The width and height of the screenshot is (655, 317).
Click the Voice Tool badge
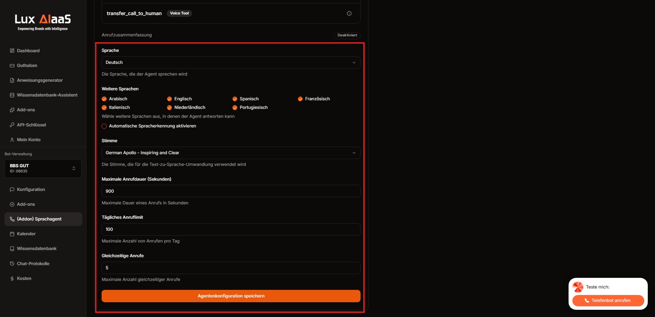coord(179,13)
